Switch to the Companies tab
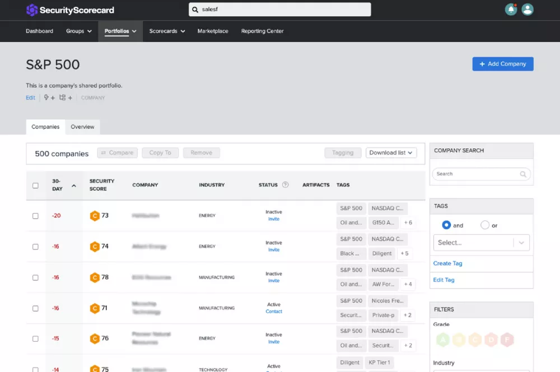The width and height of the screenshot is (560, 372). coord(45,127)
